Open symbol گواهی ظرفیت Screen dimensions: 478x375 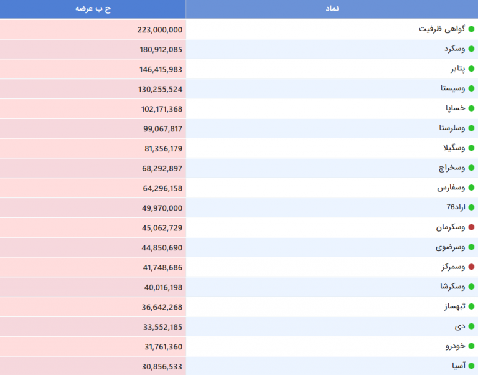point(442,29)
